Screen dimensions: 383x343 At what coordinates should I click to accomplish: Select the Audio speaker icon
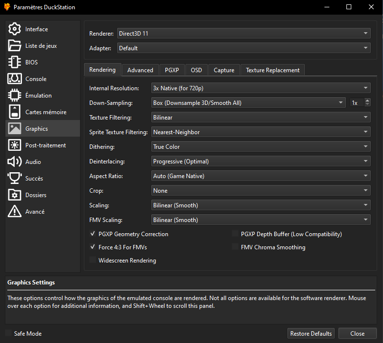click(x=15, y=161)
